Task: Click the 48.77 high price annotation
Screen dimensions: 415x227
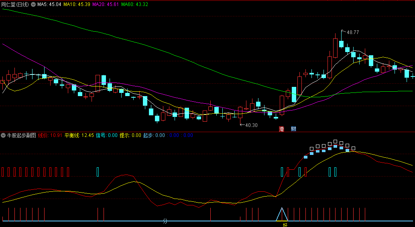Action: click(x=353, y=32)
